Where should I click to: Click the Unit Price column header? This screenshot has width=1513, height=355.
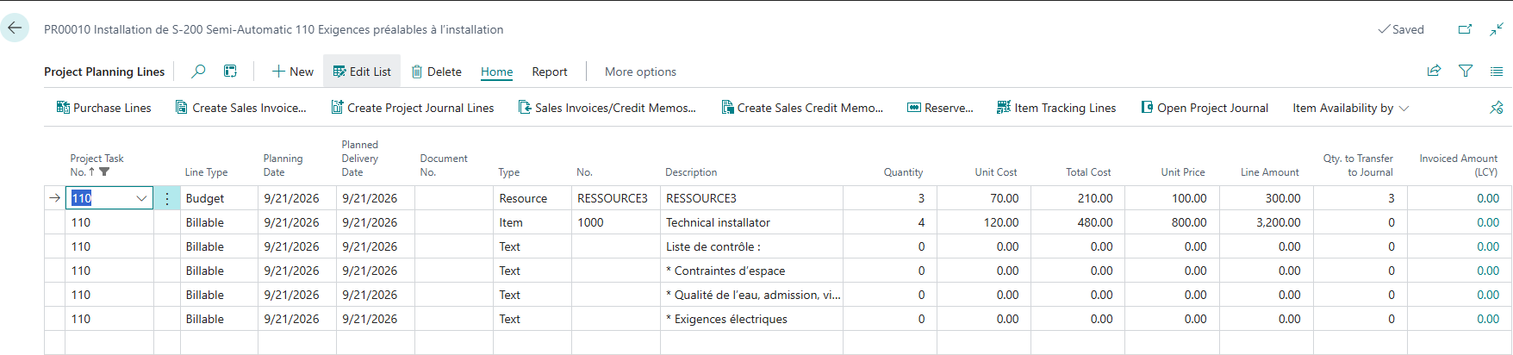[1183, 172]
